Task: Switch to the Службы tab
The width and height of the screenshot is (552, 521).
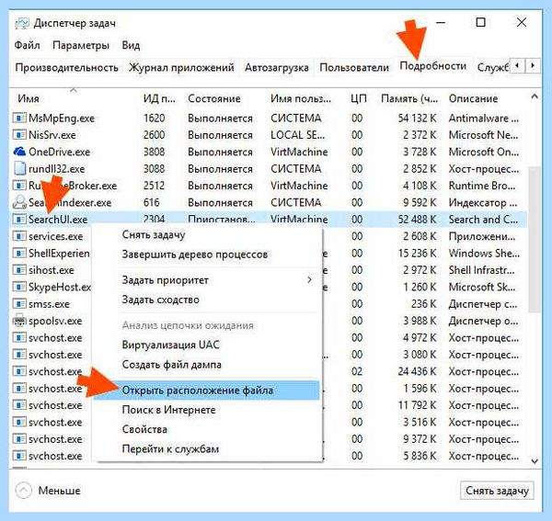Action: (x=492, y=67)
